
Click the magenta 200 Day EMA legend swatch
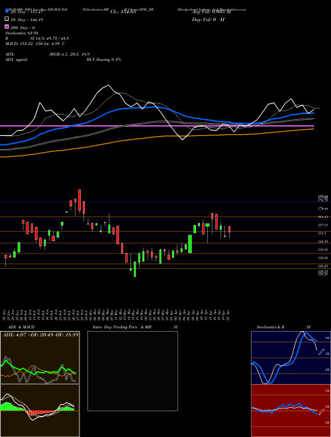pyautogui.click(x=7, y=26)
